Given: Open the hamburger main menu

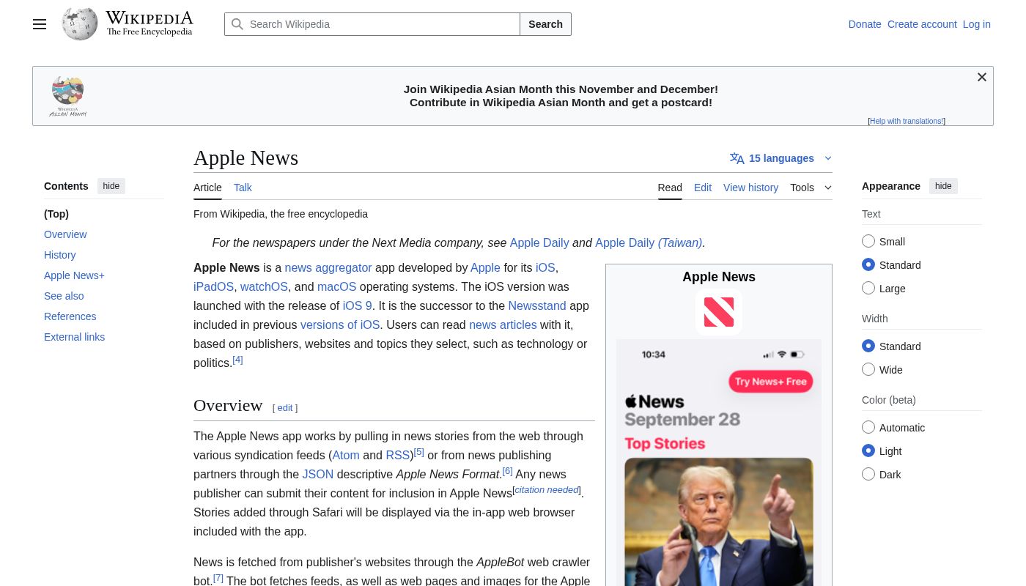Looking at the screenshot, I should [40, 24].
